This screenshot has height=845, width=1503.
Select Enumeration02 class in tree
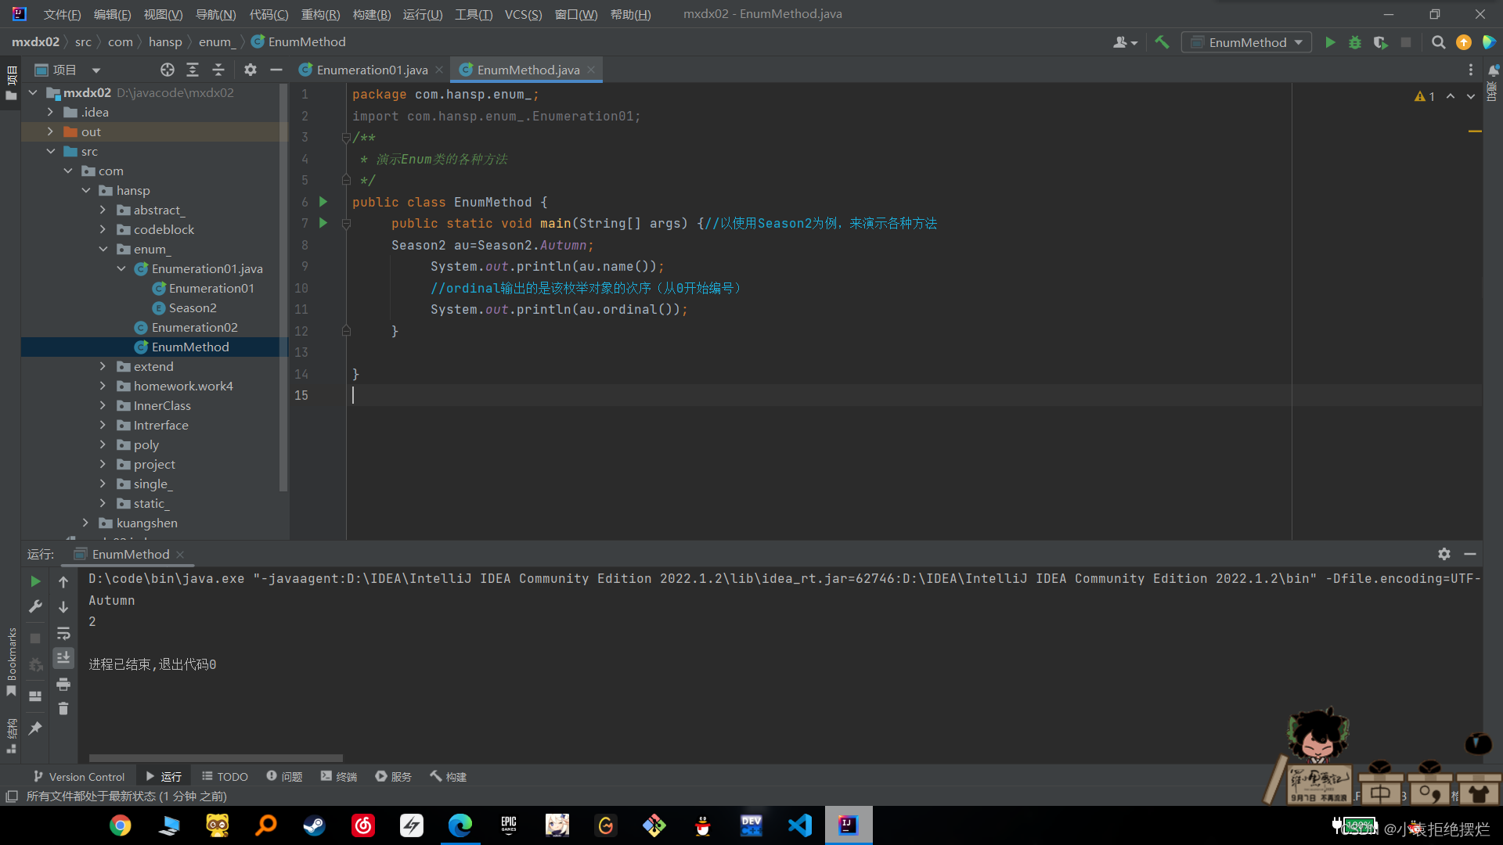(x=194, y=327)
